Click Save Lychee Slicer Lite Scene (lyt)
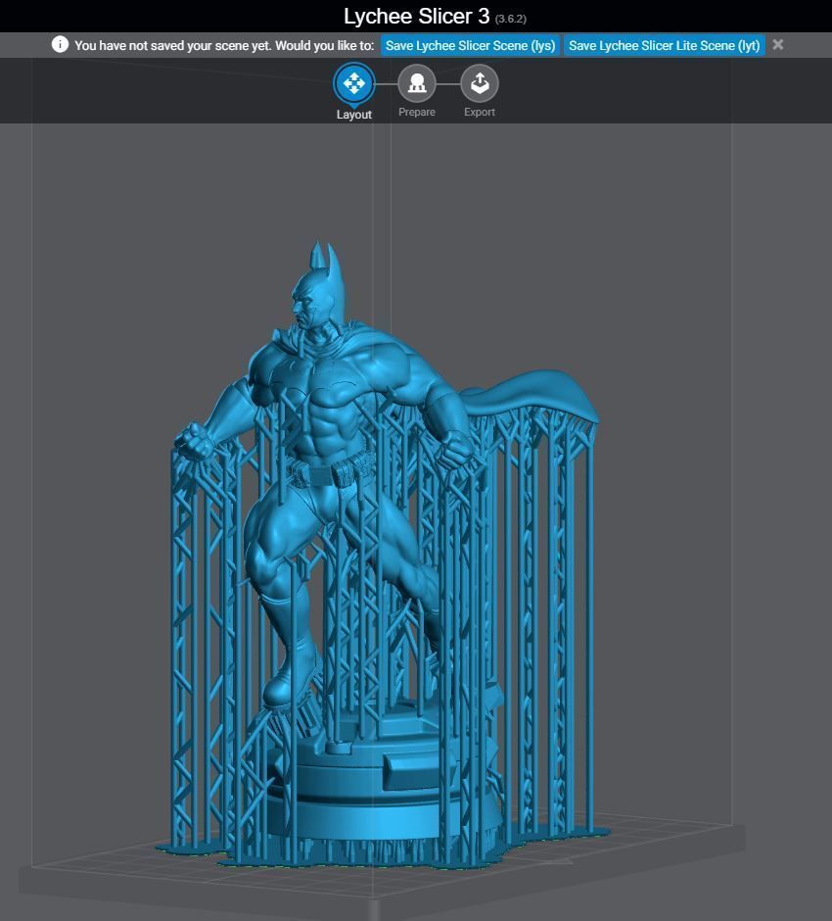Screen dimensions: 832x921 (664, 45)
